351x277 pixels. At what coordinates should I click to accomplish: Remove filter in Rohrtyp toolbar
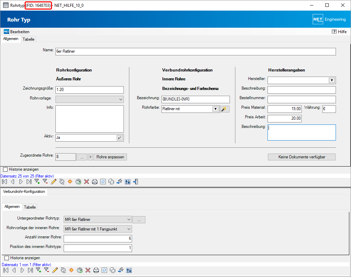point(45,182)
